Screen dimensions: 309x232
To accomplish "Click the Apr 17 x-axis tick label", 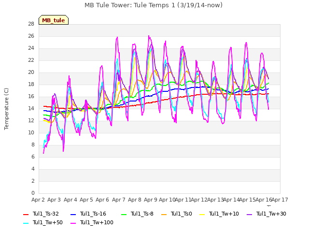I will pyautogui.click(x=280, y=200).
